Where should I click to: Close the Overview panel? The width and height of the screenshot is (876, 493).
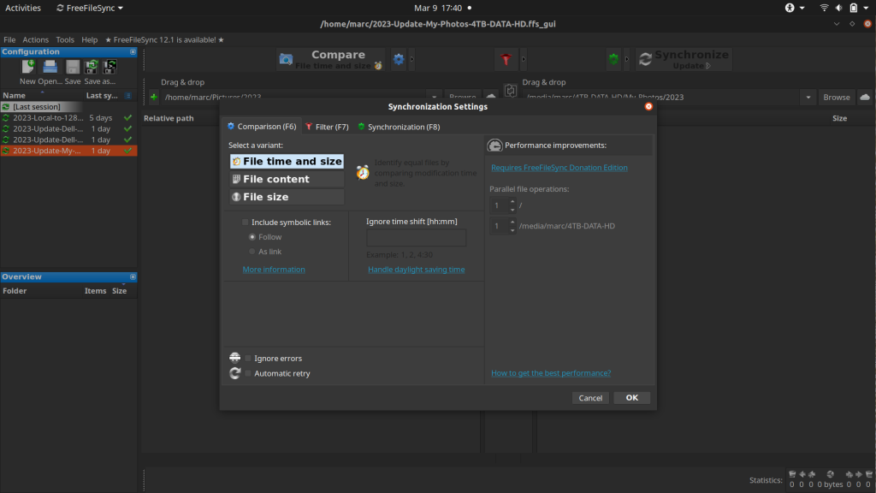pyautogui.click(x=133, y=276)
